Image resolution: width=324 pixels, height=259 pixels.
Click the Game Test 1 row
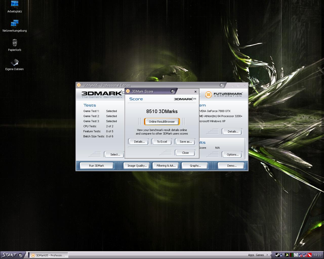(100, 111)
